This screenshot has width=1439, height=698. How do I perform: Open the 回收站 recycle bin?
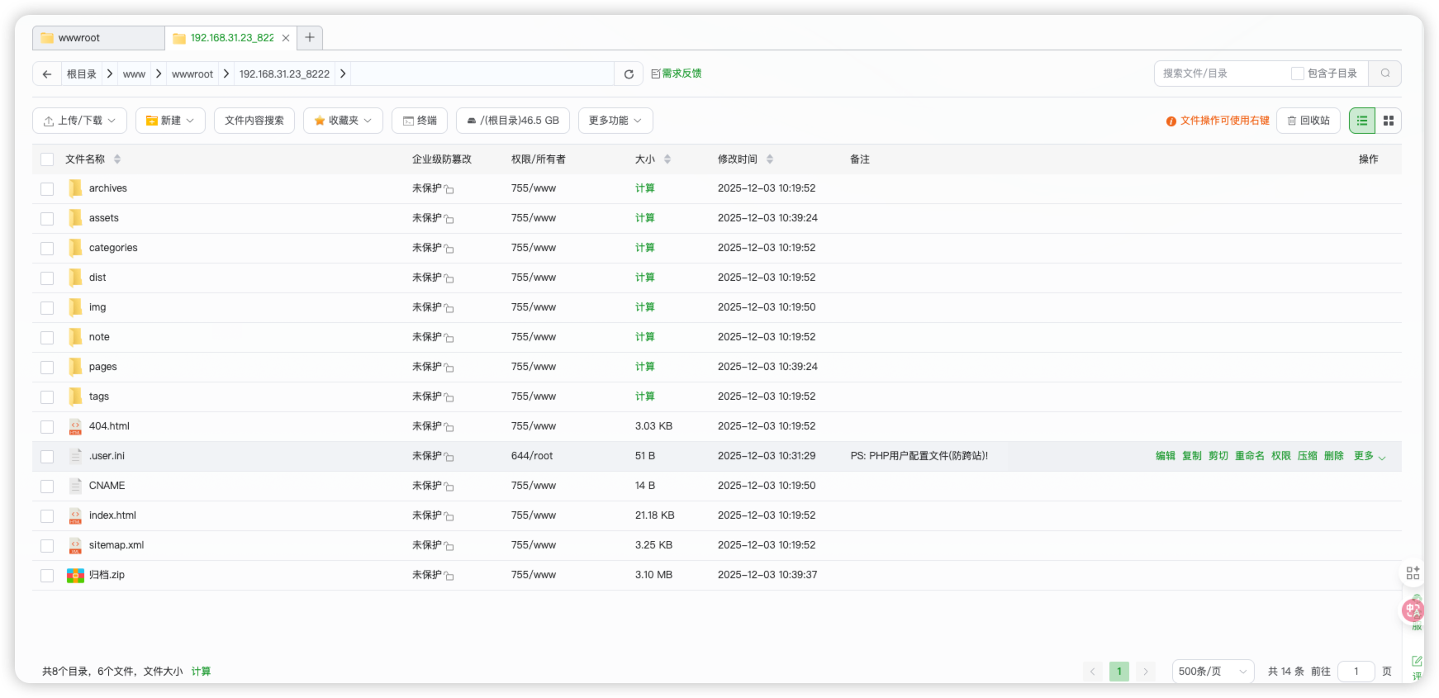(1308, 121)
